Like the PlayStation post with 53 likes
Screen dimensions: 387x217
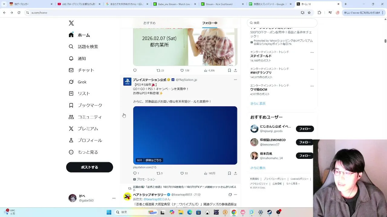click(x=184, y=173)
